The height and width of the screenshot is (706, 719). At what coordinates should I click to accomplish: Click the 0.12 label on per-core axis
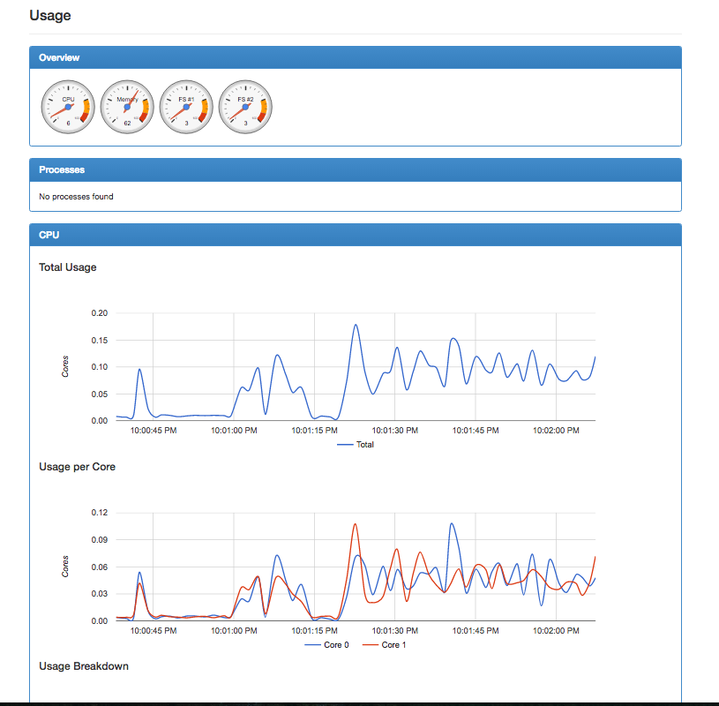point(99,513)
